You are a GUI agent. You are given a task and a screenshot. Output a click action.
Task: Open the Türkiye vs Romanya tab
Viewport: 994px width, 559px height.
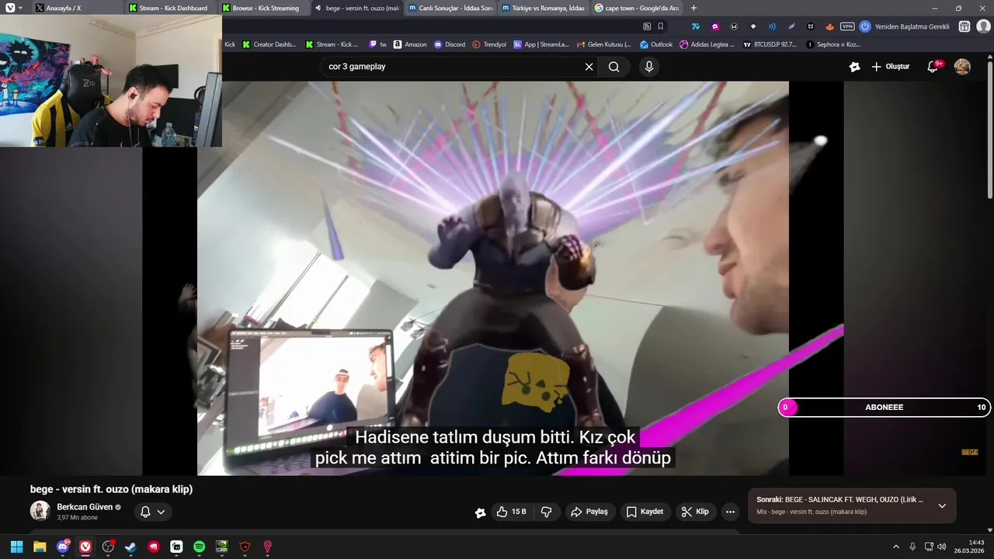[x=543, y=8]
